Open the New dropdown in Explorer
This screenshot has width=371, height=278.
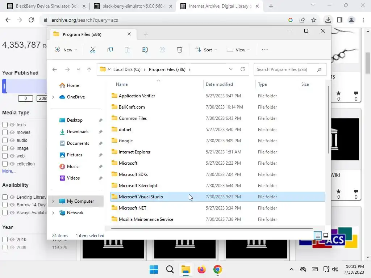tap(66, 50)
